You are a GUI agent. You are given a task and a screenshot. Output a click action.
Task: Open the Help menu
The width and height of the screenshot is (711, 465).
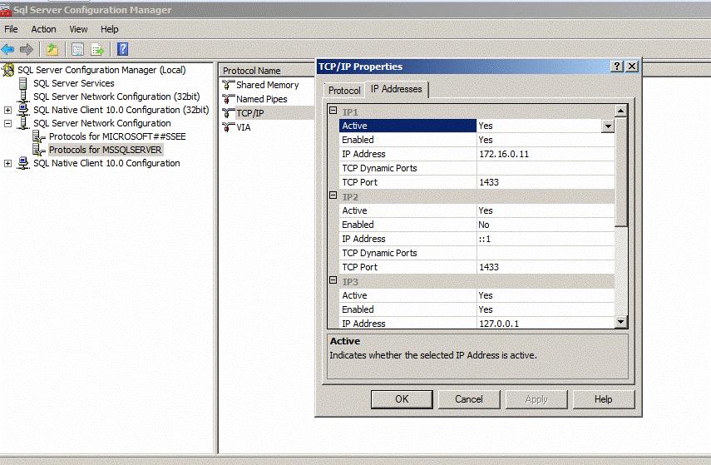[109, 29]
